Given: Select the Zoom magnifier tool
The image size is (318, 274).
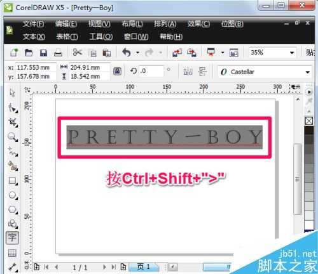Looking at the screenshot, I should 13,137.
